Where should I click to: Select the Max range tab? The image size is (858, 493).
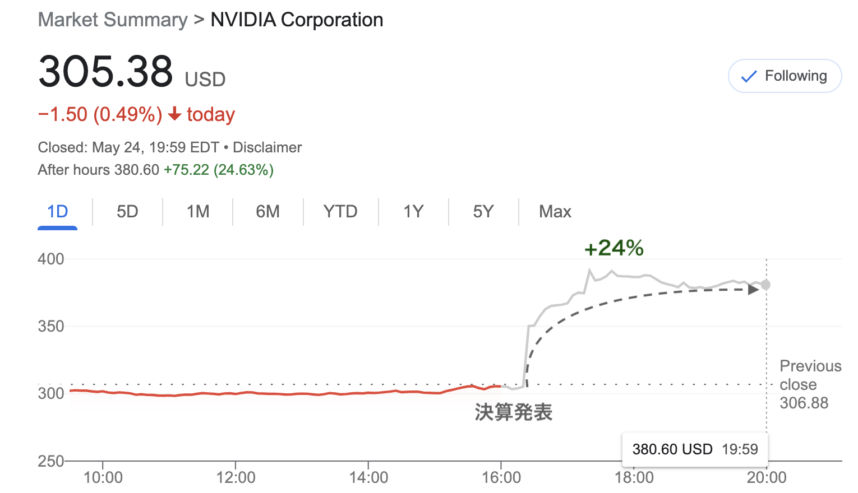click(x=555, y=212)
